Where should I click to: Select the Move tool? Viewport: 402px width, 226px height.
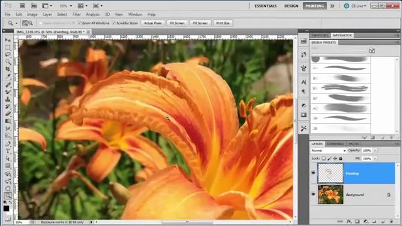pyautogui.click(x=8, y=40)
